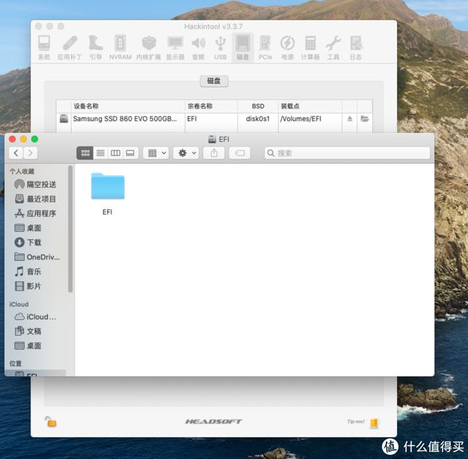The image size is (468, 459).
Task: Open the 内核扩展 kext section in Hackintool
Action: 148,48
